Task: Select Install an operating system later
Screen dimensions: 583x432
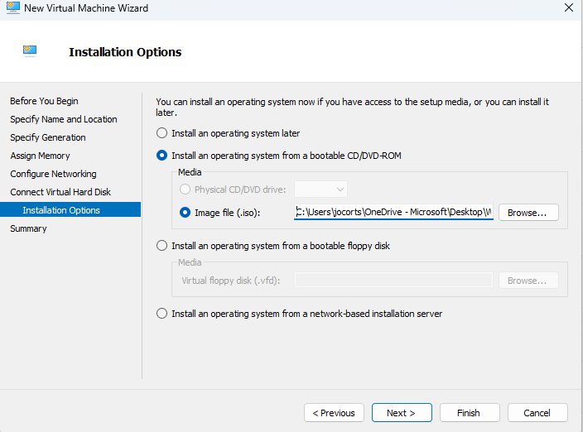Action: coord(161,133)
